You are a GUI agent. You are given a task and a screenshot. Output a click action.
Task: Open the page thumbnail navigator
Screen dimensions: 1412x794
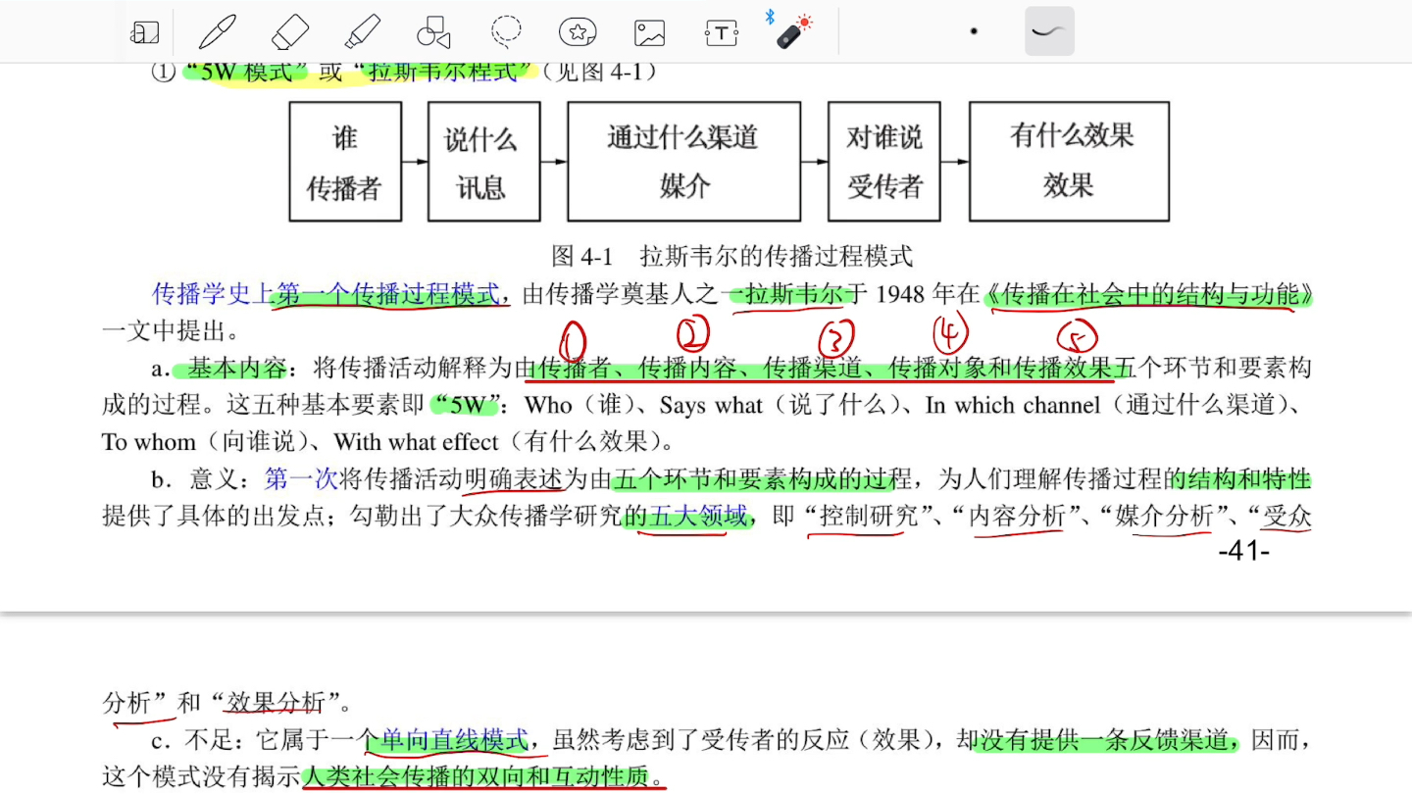pyautogui.click(x=144, y=30)
